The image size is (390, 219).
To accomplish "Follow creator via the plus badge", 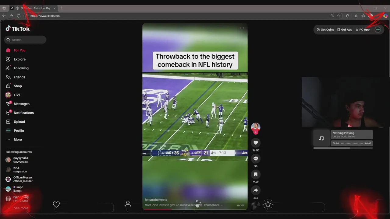I will [256, 132].
